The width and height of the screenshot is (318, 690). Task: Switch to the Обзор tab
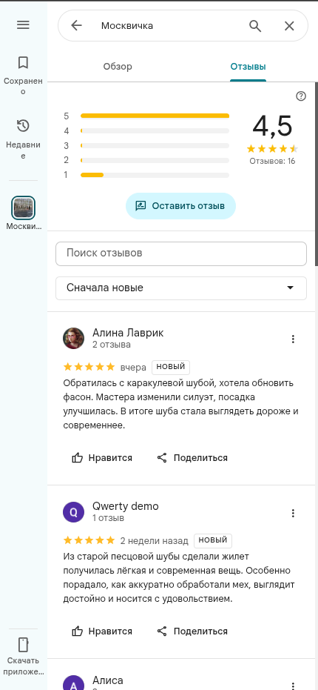coord(118,67)
